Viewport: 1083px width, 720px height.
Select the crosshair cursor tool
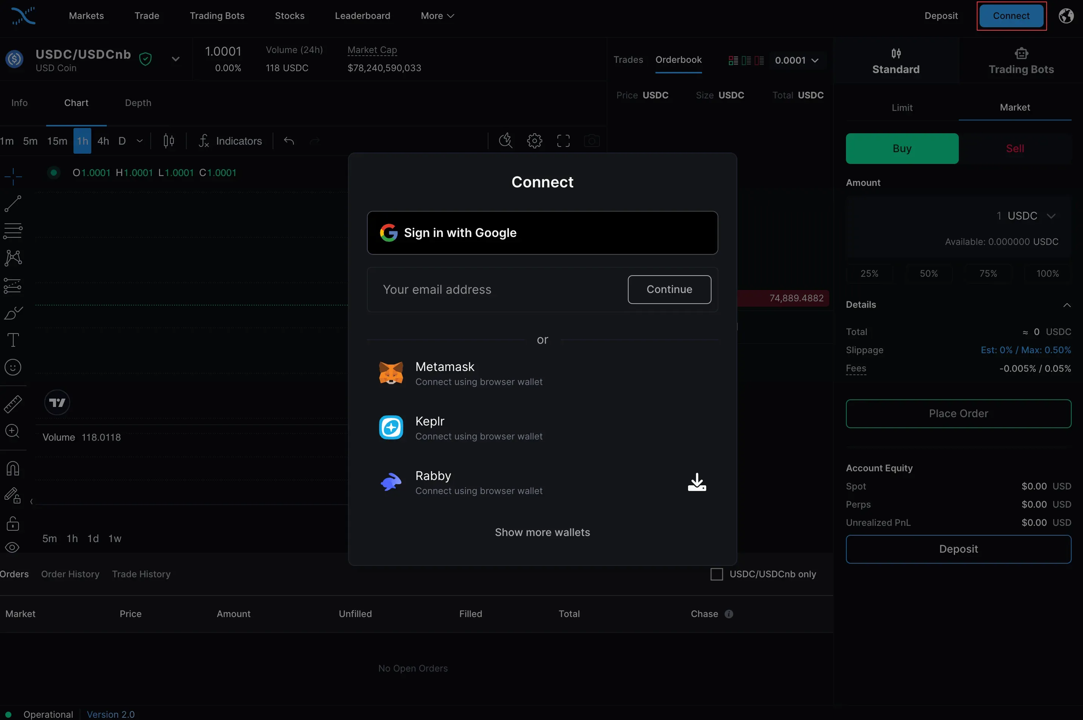click(13, 176)
